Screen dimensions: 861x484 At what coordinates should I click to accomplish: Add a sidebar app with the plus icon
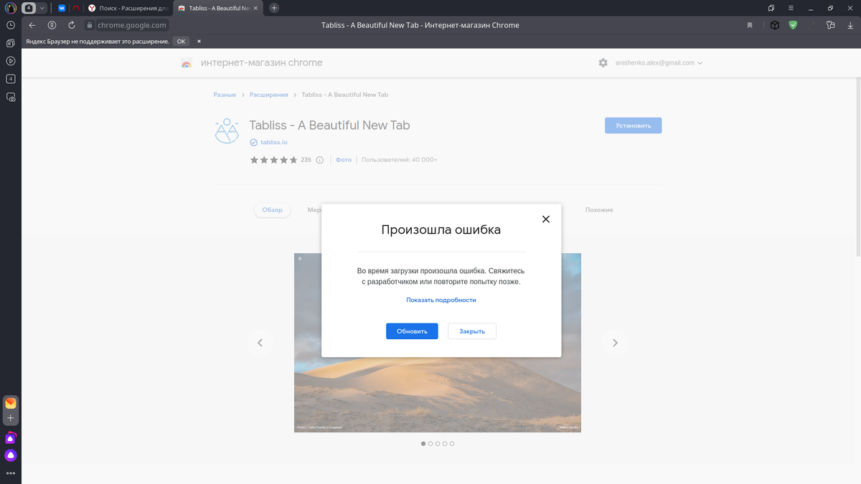click(10, 418)
